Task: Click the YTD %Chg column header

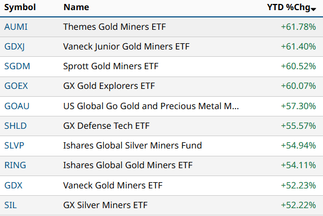Action: [x=289, y=7]
